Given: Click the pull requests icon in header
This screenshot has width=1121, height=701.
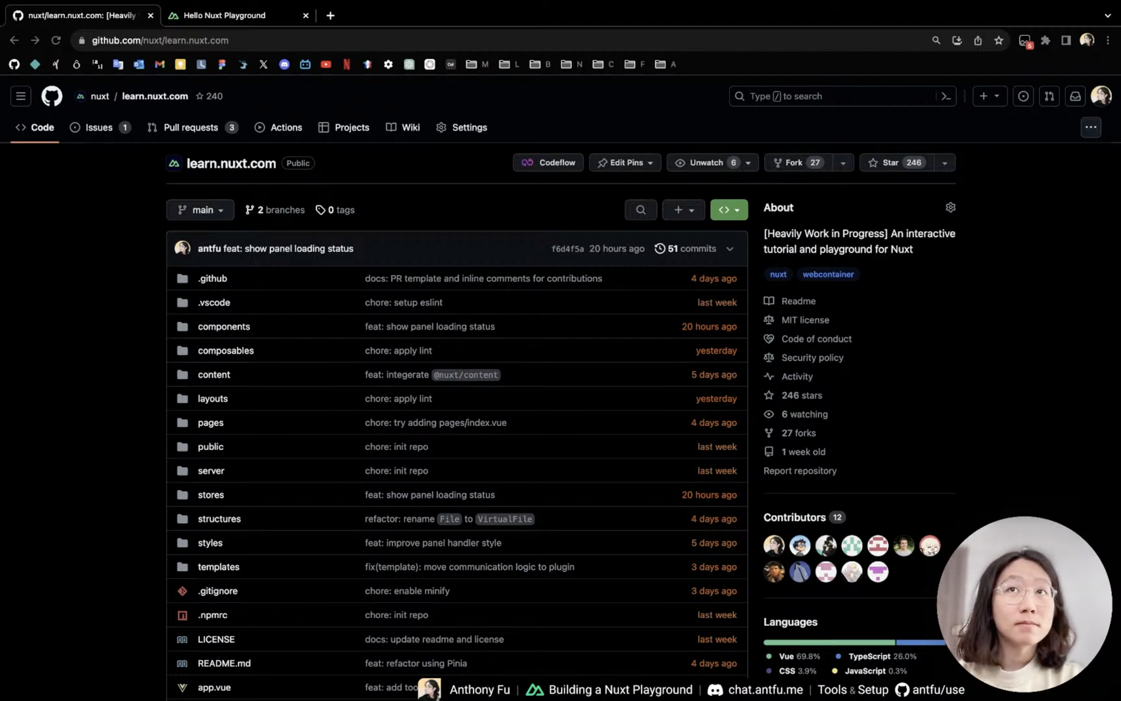Looking at the screenshot, I should click(1049, 96).
